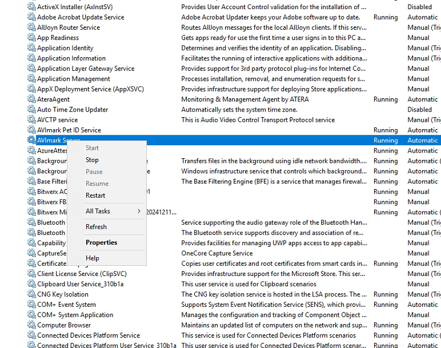Click gear icon beside COM+ Event System
This screenshot has width=441, height=348.
[x=31, y=305]
